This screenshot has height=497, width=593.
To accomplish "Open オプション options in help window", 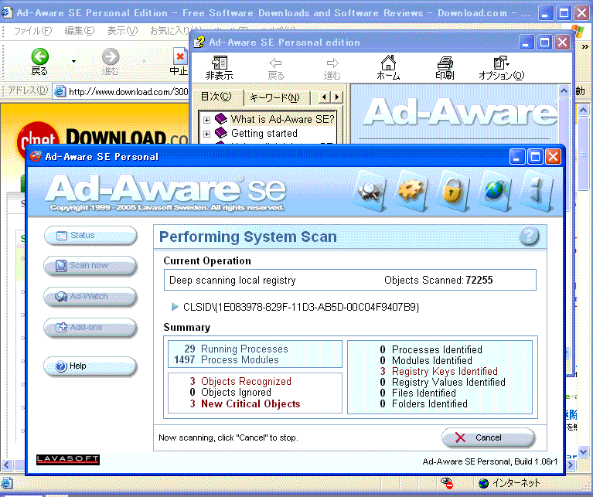I will [x=502, y=68].
